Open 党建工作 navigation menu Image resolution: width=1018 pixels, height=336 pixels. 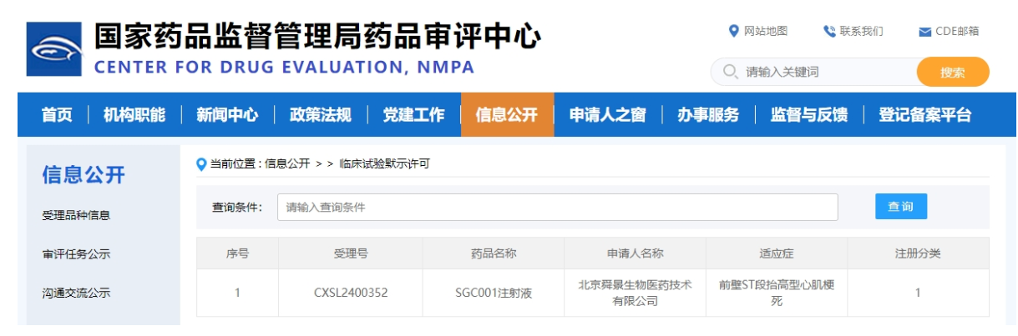[x=413, y=115]
